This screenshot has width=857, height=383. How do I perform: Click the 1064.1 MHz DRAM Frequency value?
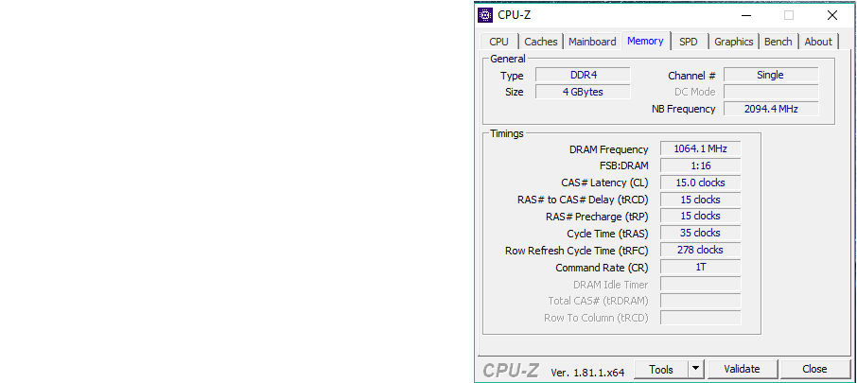click(700, 148)
